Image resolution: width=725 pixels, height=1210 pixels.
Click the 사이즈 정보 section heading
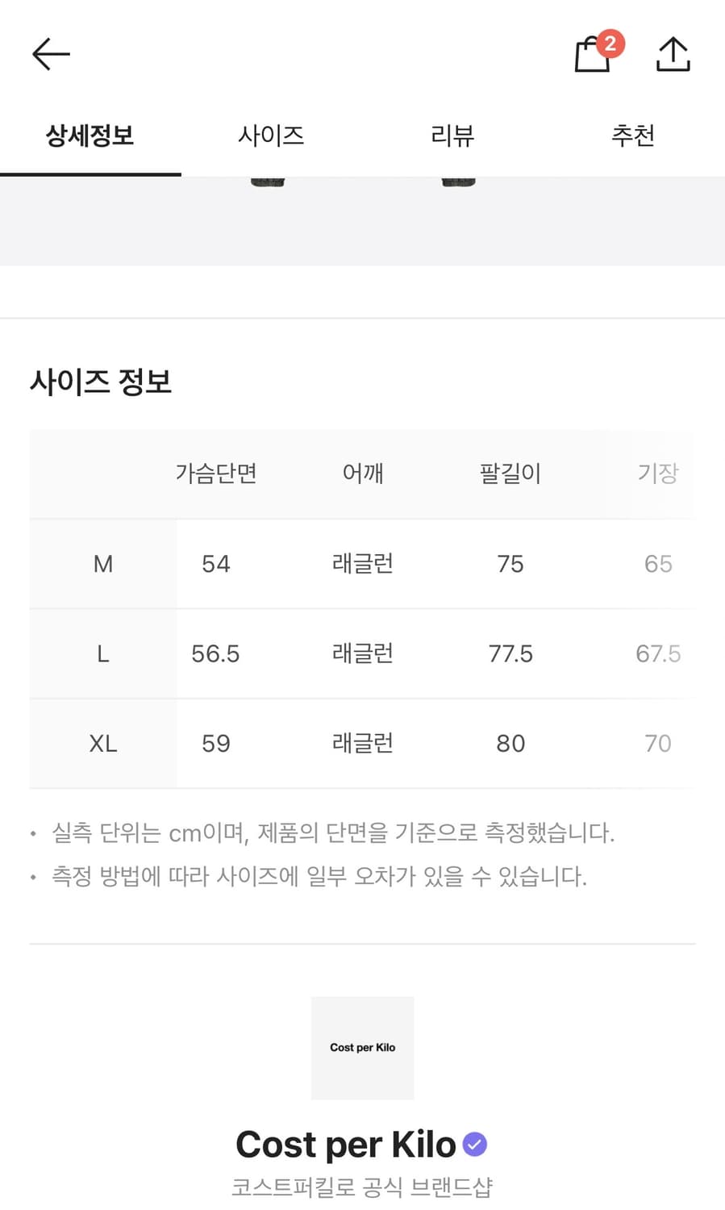(x=101, y=381)
